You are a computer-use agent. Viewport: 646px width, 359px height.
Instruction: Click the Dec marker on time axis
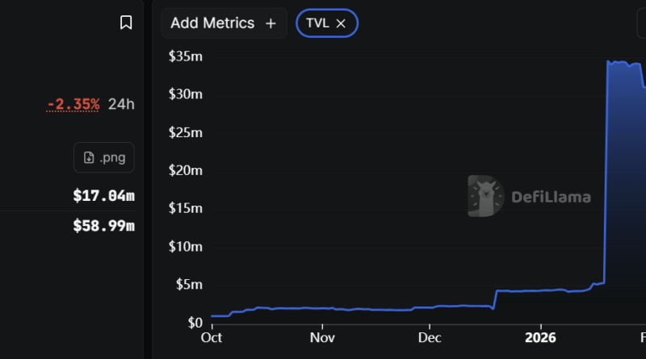[430, 337]
